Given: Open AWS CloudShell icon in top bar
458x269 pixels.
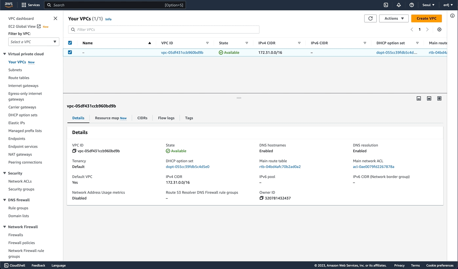Looking at the screenshot, I should tap(386, 5).
